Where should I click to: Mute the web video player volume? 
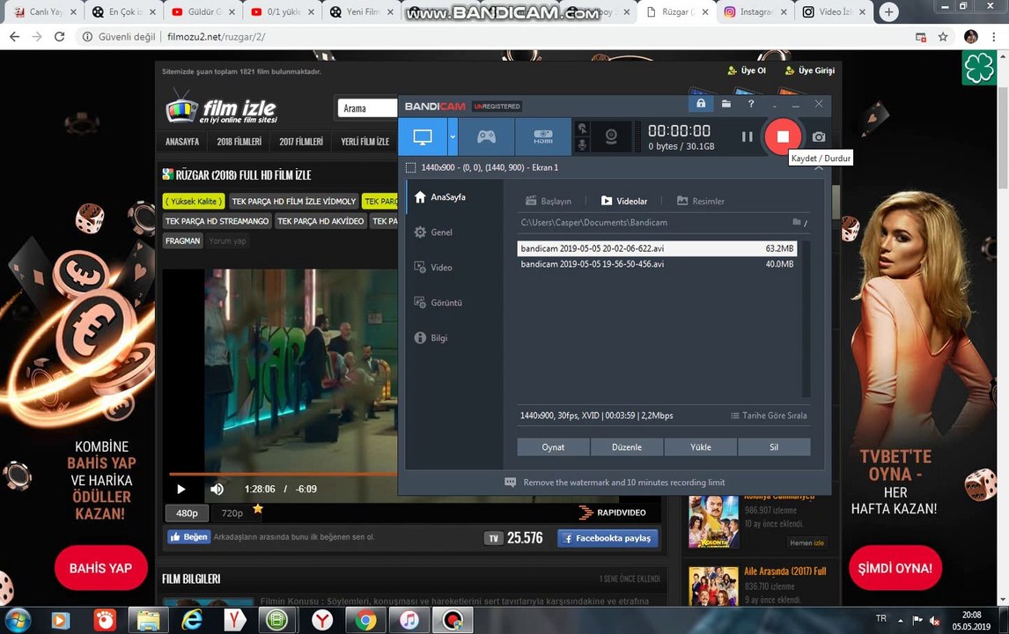tap(217, 490)
